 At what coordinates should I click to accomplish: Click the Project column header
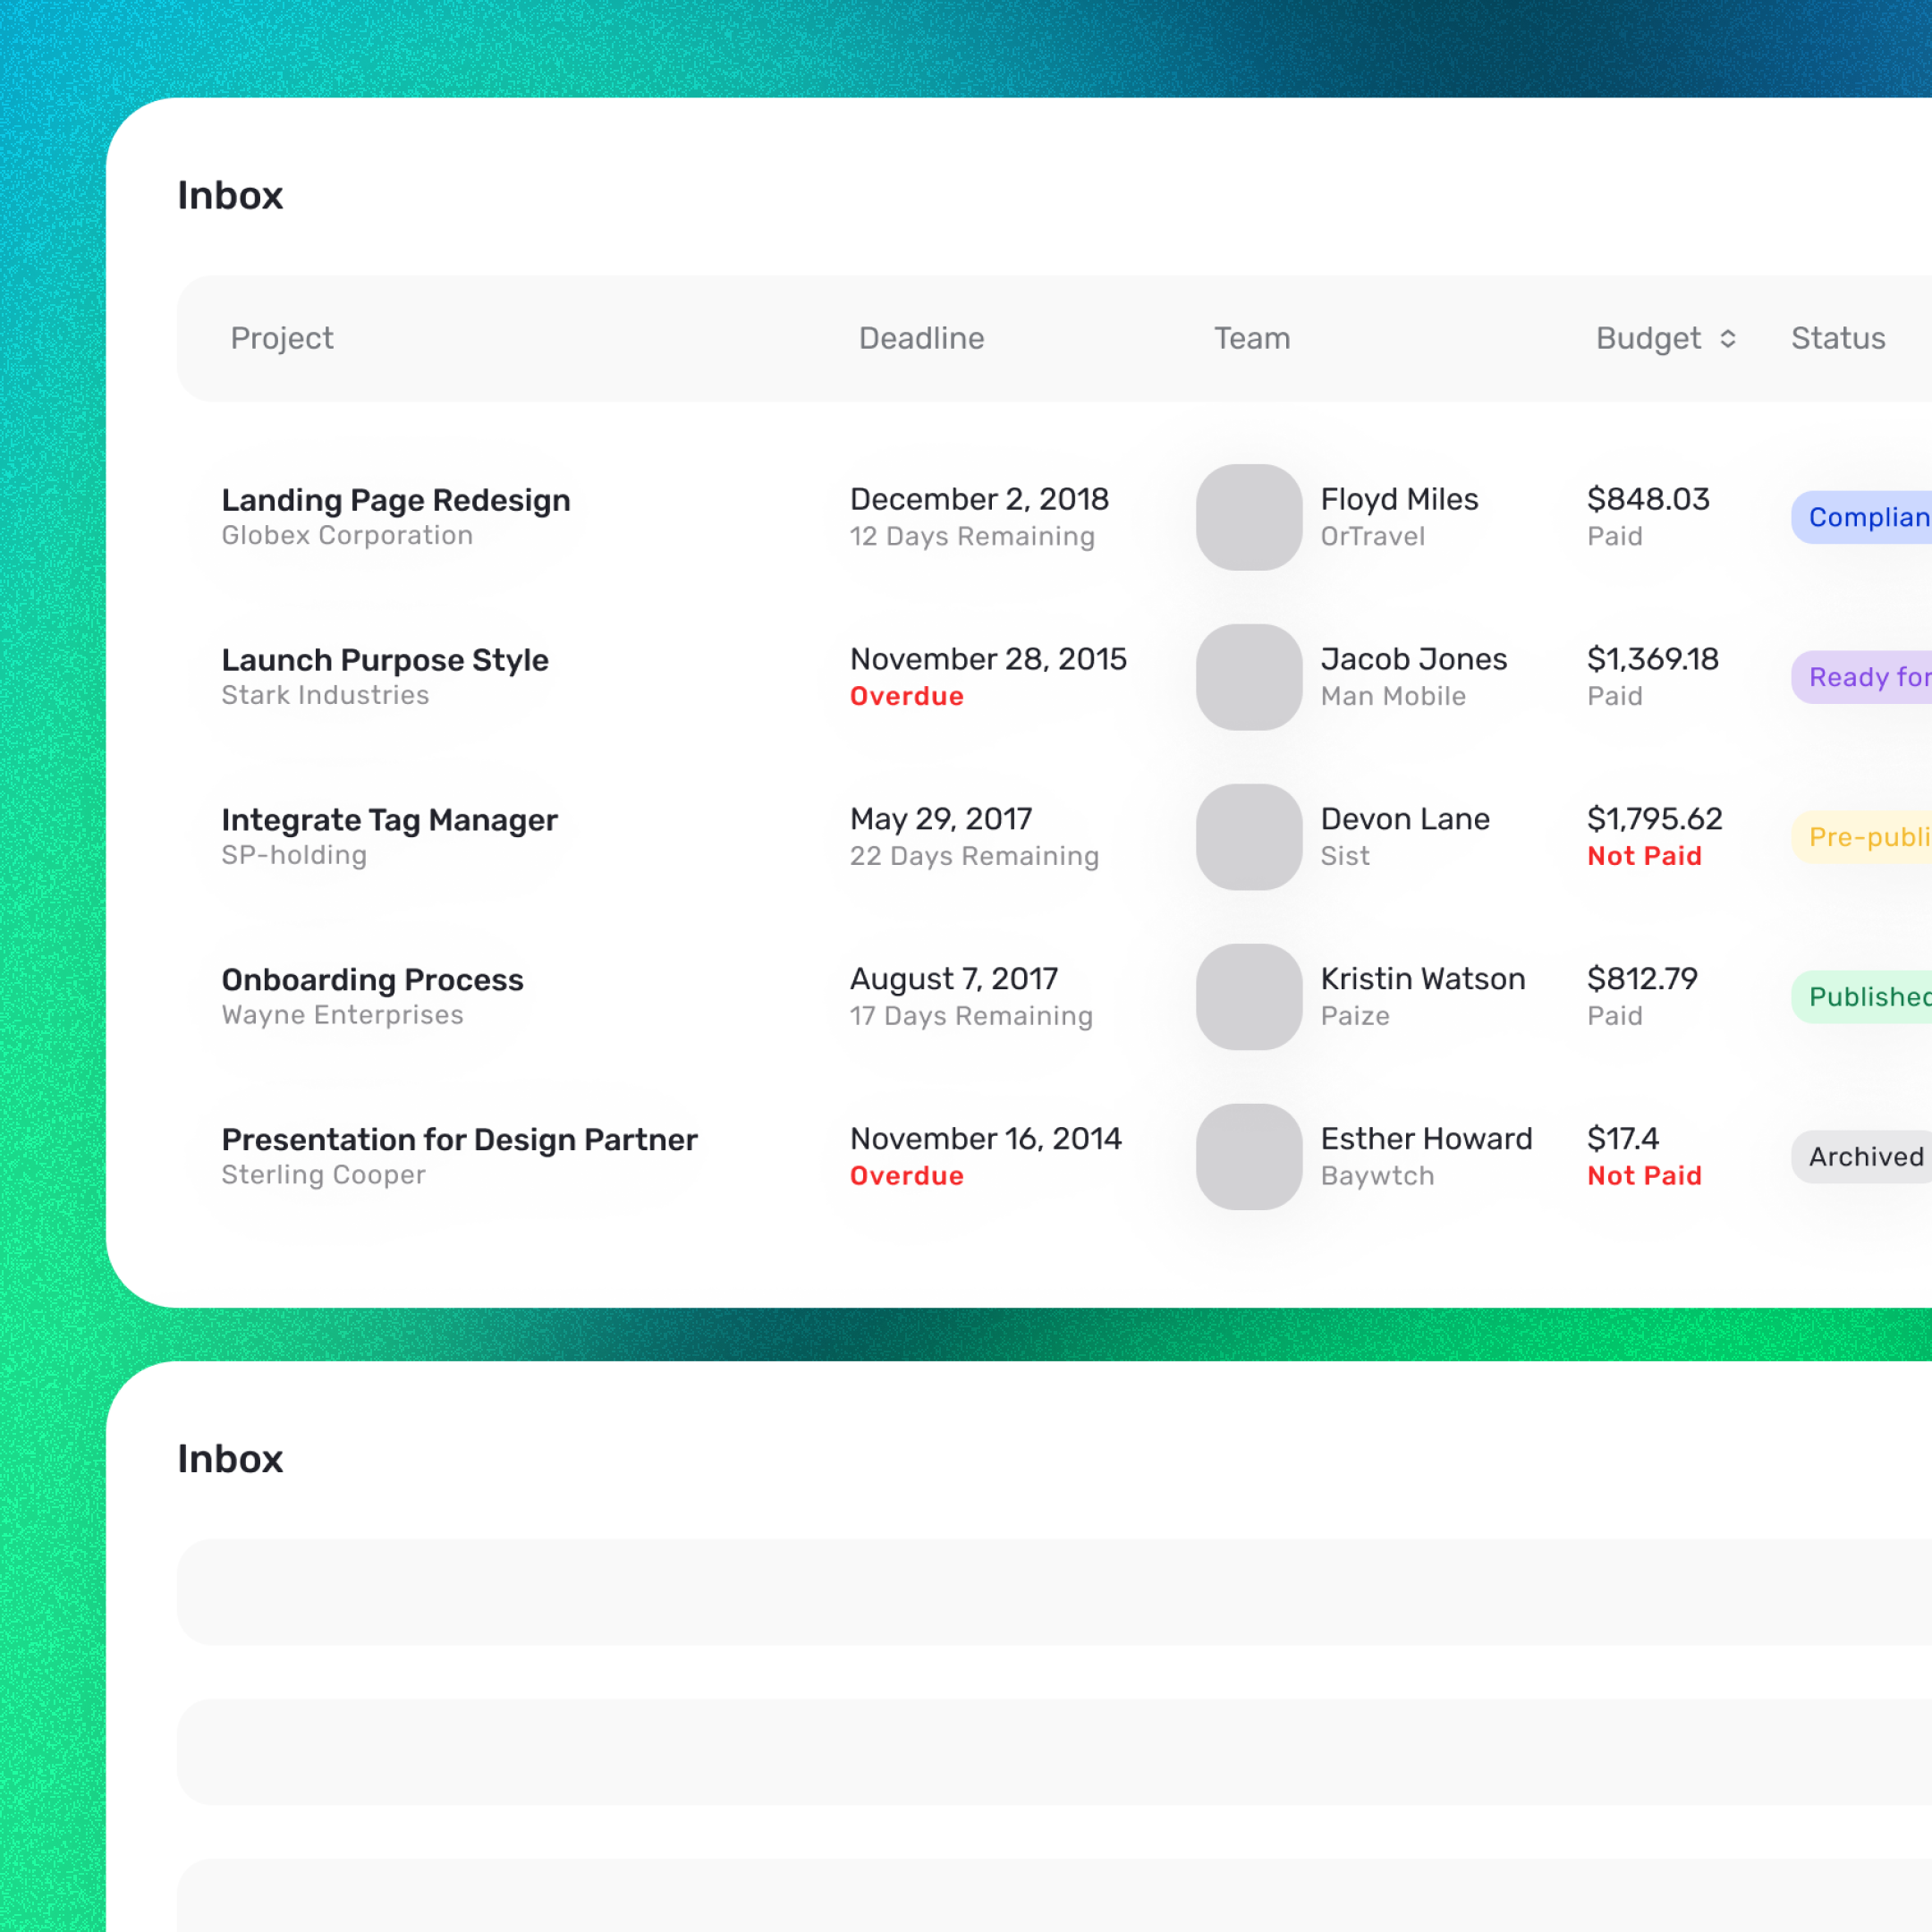coord(282,339)
